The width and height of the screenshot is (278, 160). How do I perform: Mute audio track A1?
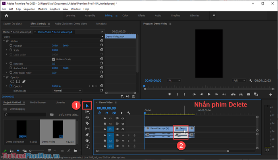tap(123, 135)
